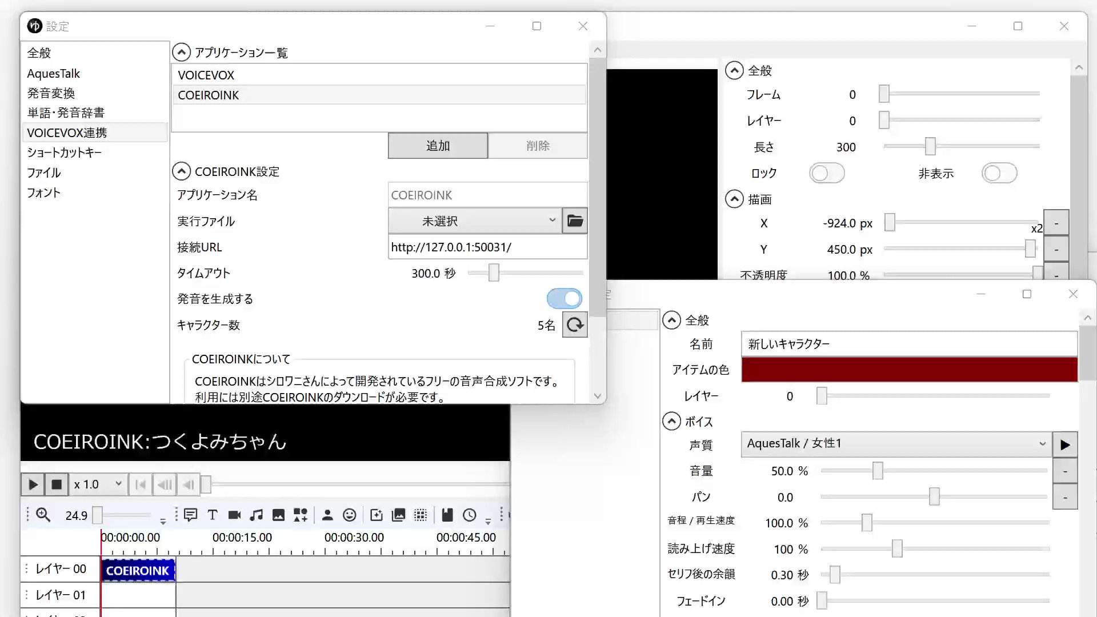Collapse the アプリケーション一覧 section
This screenshot has height=617, width=1097.
pos(181,53)
